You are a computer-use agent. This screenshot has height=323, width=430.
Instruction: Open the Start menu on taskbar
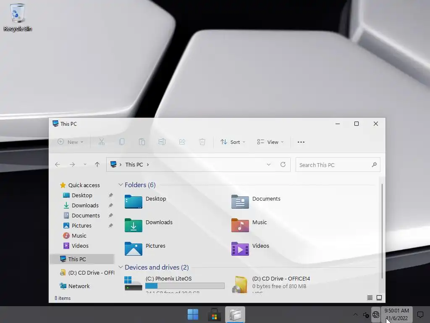tap(193, 315)
